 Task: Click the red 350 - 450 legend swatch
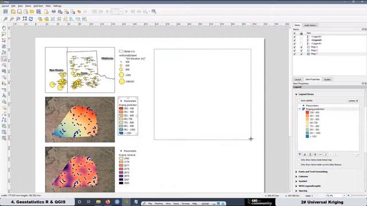click(307, 113)
